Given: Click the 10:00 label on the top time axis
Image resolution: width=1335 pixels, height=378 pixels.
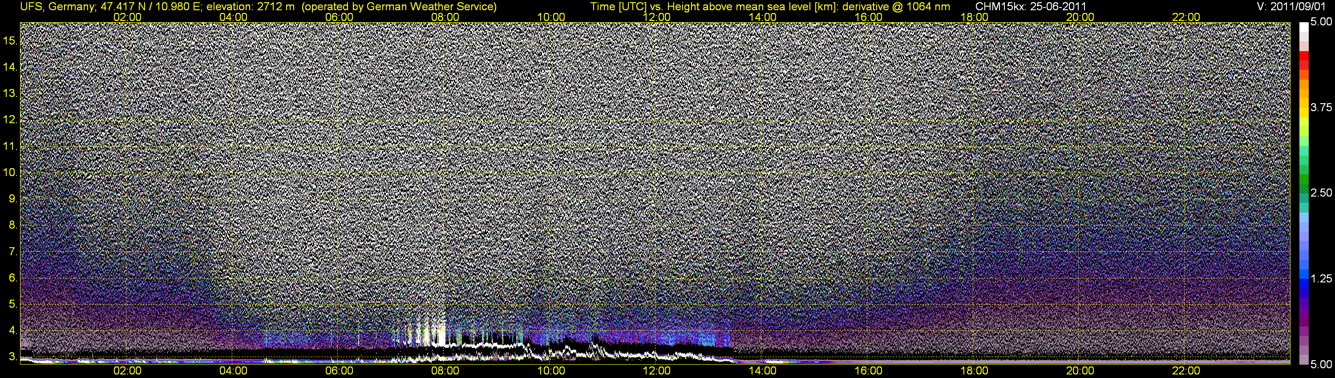Looking at the screenshot, I should [551, 17].
